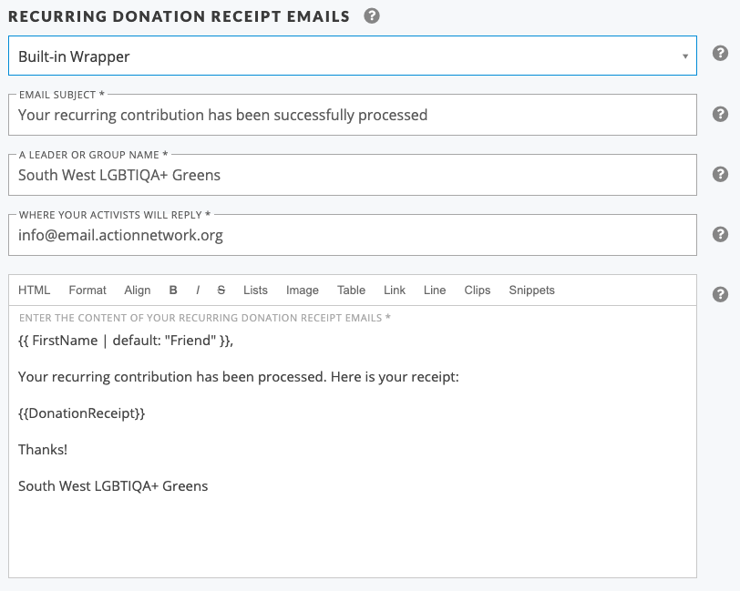Open the Lists menu in editor
This screenshot has width=740, height=591.
tap(255, 290)
